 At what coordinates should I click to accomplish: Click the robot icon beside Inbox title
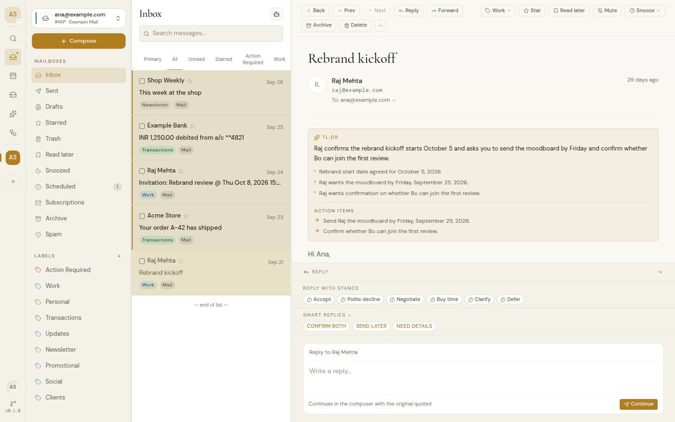277,14
